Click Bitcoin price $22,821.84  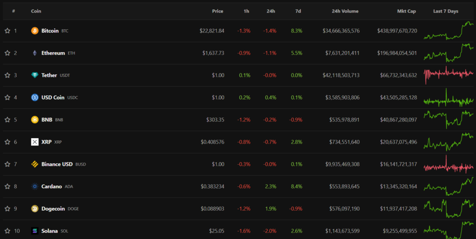(x=212, y=31)
